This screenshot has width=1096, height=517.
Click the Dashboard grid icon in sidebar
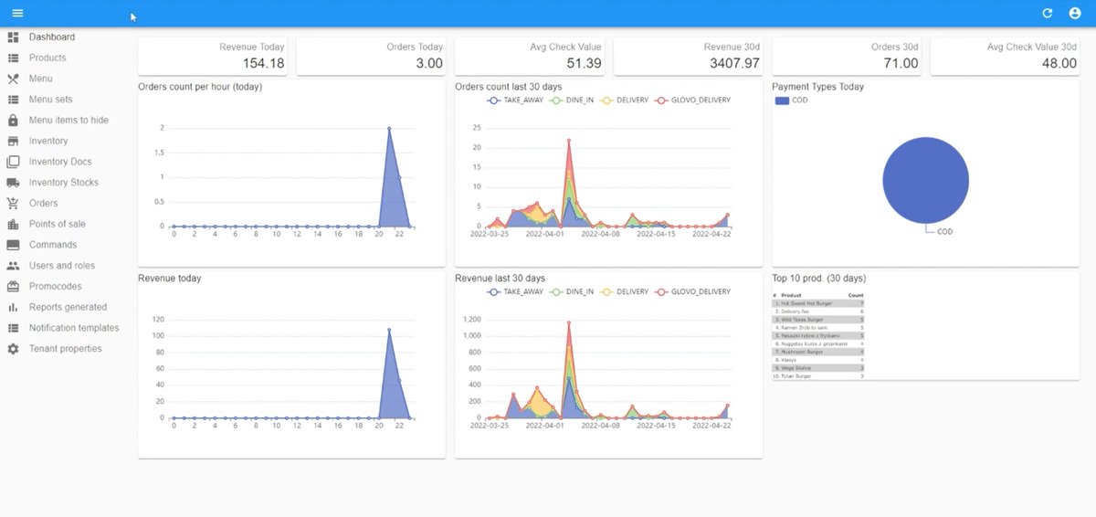[x=13, y=37]
